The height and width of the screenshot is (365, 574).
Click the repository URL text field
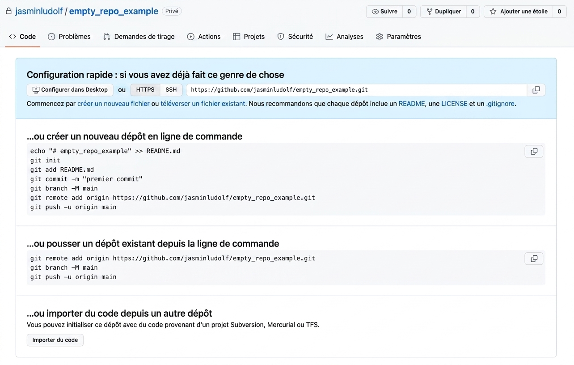coord(356,90)
